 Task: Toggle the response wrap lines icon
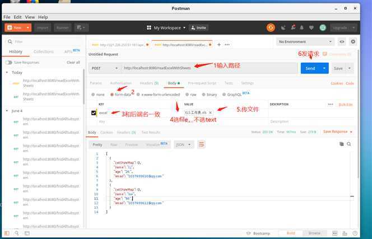[201, 144]
